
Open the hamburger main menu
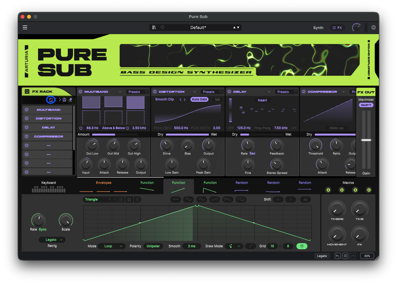tap(25, 27)
